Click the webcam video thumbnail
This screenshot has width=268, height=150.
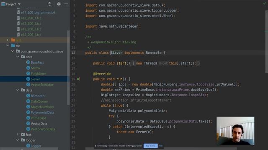pyautogui.click(x=235, y=131)
